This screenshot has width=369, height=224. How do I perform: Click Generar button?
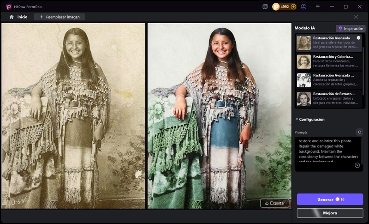pos(330,200)
